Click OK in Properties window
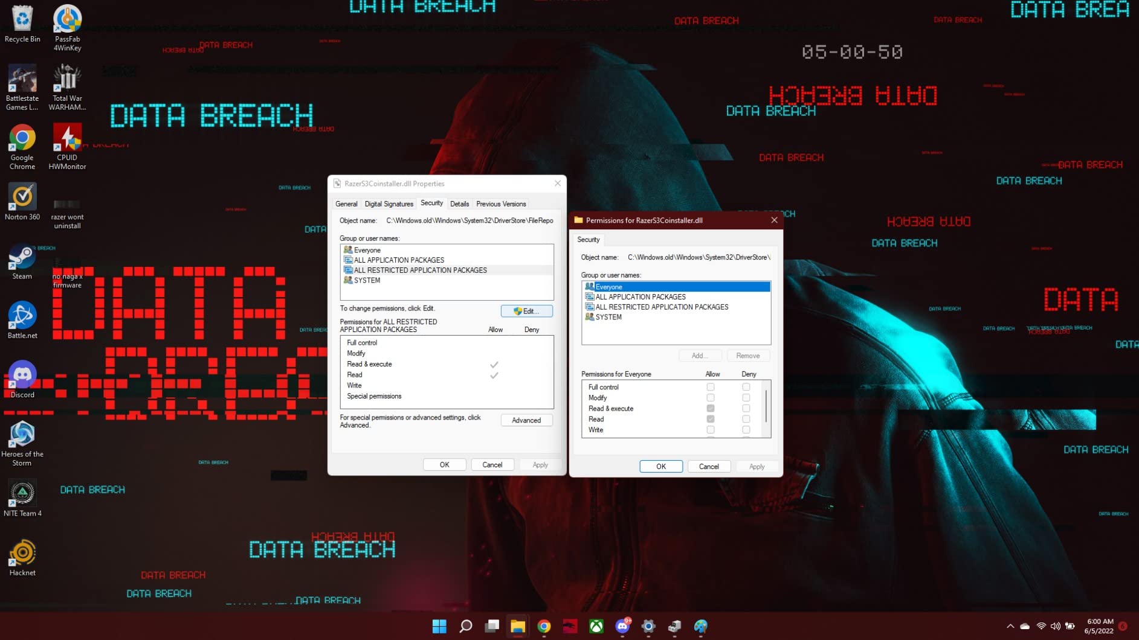 444,465
